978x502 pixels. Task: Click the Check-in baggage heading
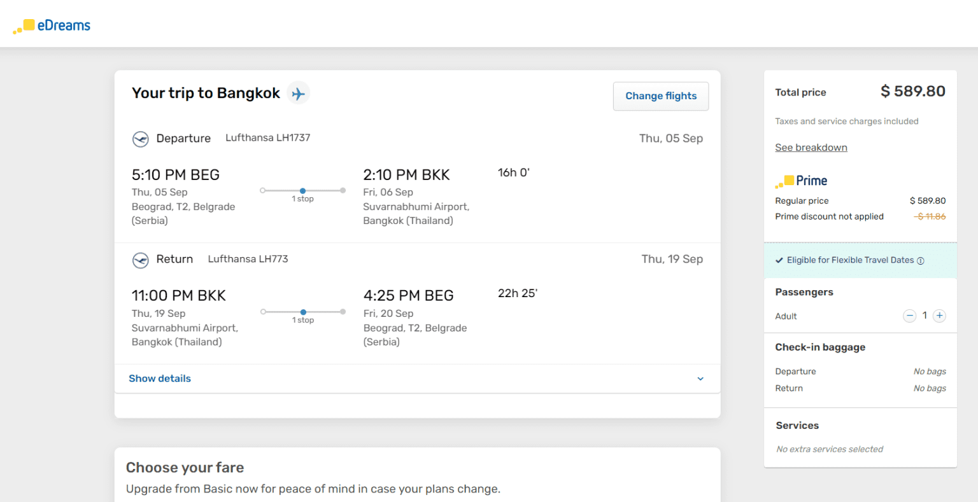pos(820,347)
